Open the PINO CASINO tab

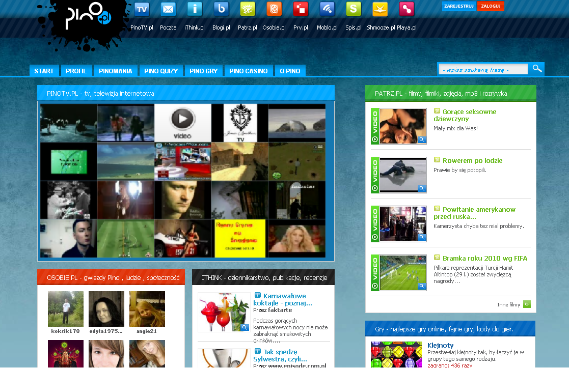pyautogui.click(x=249, y=71)
